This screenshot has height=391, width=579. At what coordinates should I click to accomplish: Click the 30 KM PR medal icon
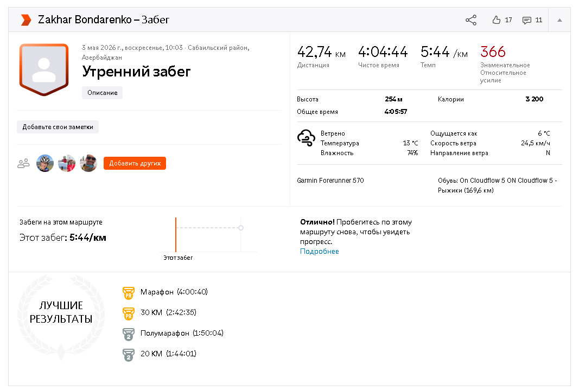[x=129, y=313]
